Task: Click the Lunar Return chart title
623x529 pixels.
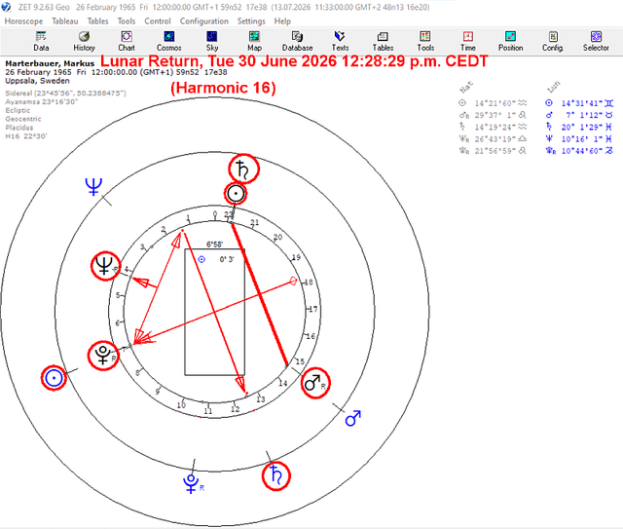Action: click(x=294, y=61)
